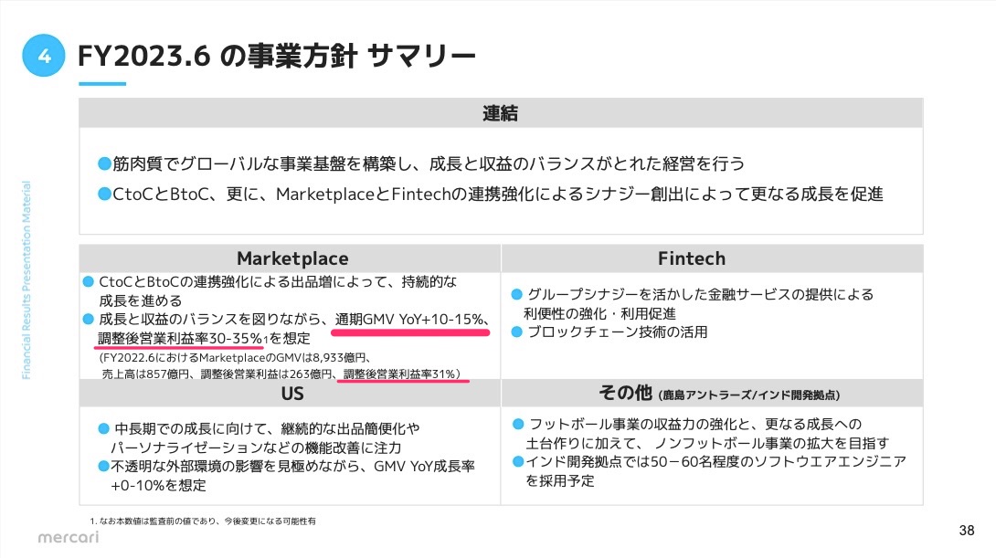Click the underlined 調整後営業利益率31% text
This screenshot has width=996, height=558.
[x=402, y=374]
